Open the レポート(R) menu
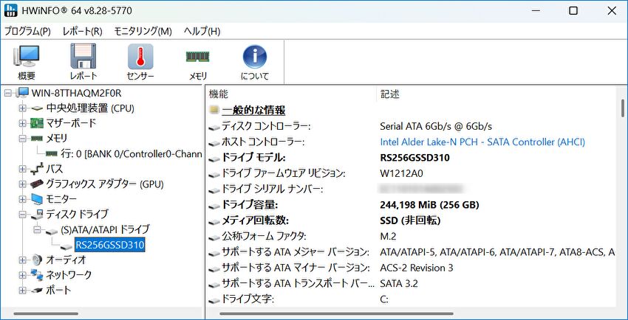 click(x=83, y=31)
